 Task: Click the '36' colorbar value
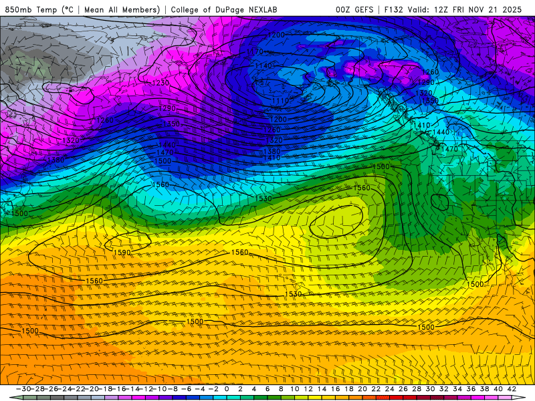(x=471, y=389)
